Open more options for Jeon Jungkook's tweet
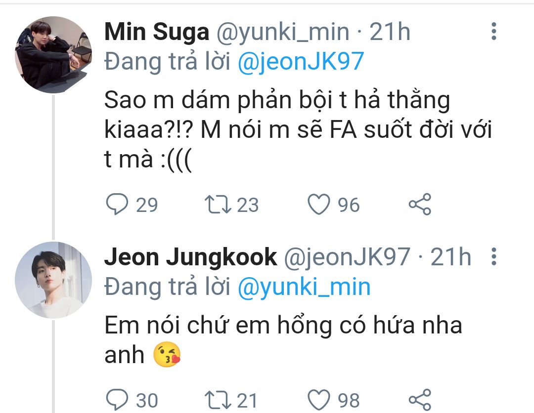 [x=493, y=257]
